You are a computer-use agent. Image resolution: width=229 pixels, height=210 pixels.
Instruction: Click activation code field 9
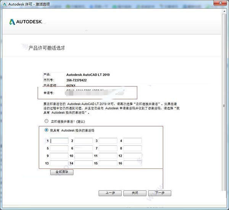[59, 156]
